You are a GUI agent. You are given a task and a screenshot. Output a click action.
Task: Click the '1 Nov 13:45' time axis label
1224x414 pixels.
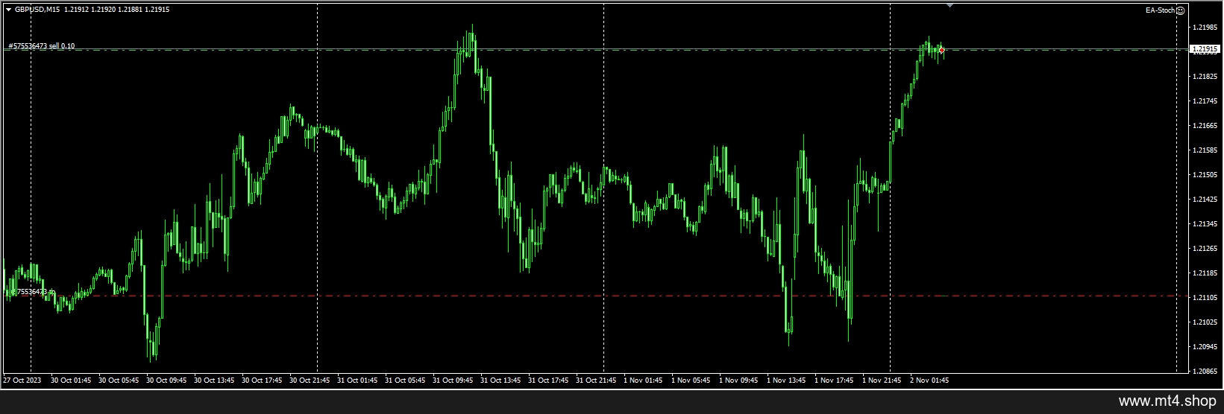[786, 380]
